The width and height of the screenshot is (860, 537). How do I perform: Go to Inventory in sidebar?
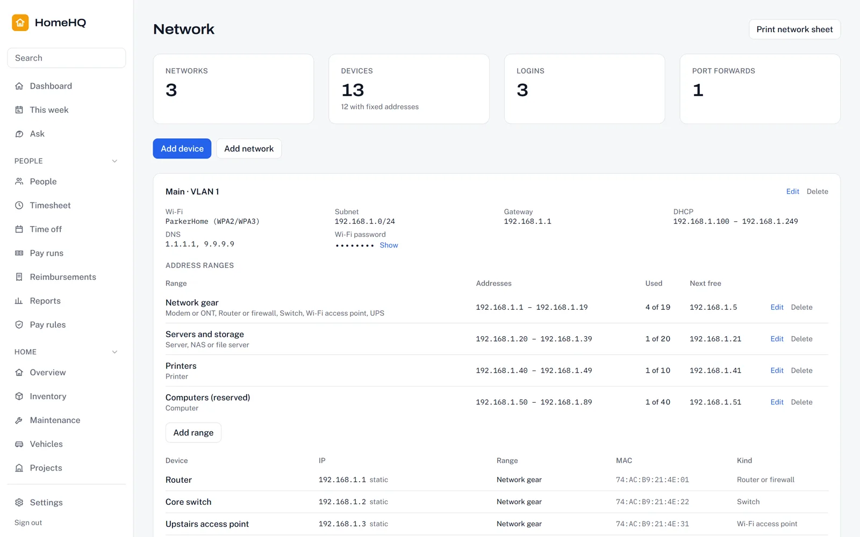click(x=67, y=396)
